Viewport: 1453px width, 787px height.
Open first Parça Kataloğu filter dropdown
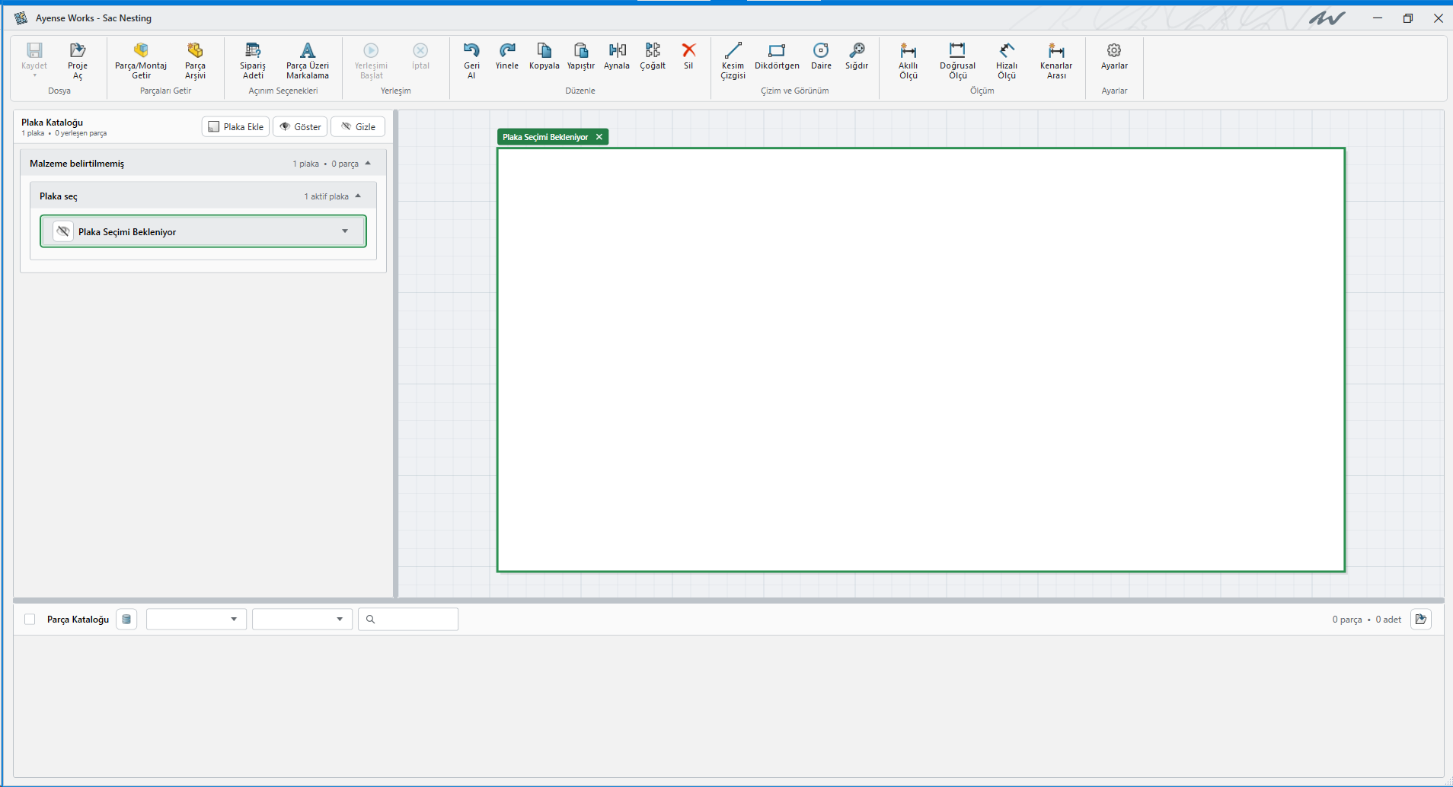pyautogui.click(x=196, y=620)
